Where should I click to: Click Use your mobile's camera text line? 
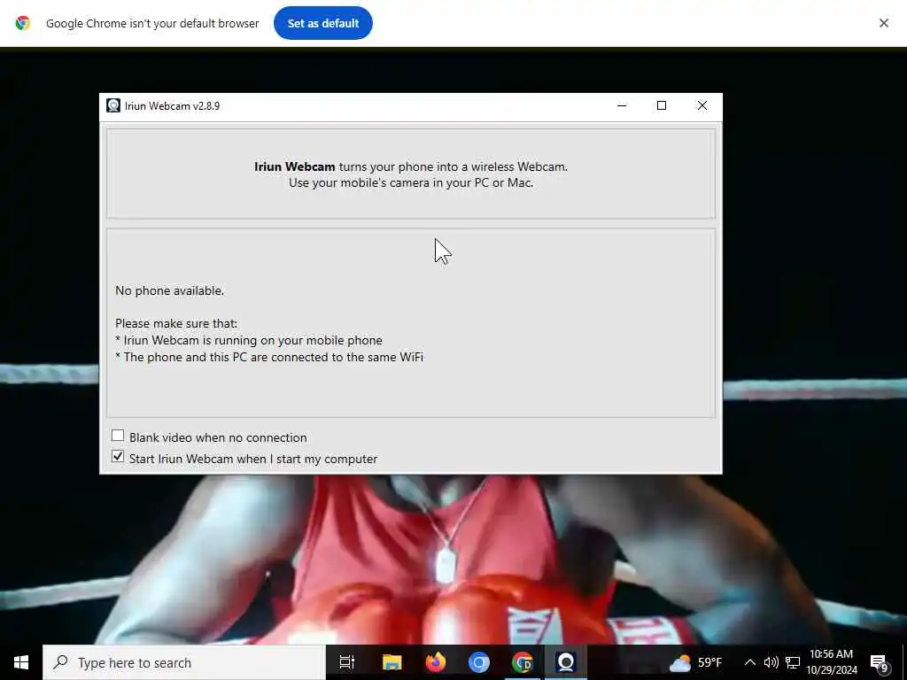coord(411,182)
